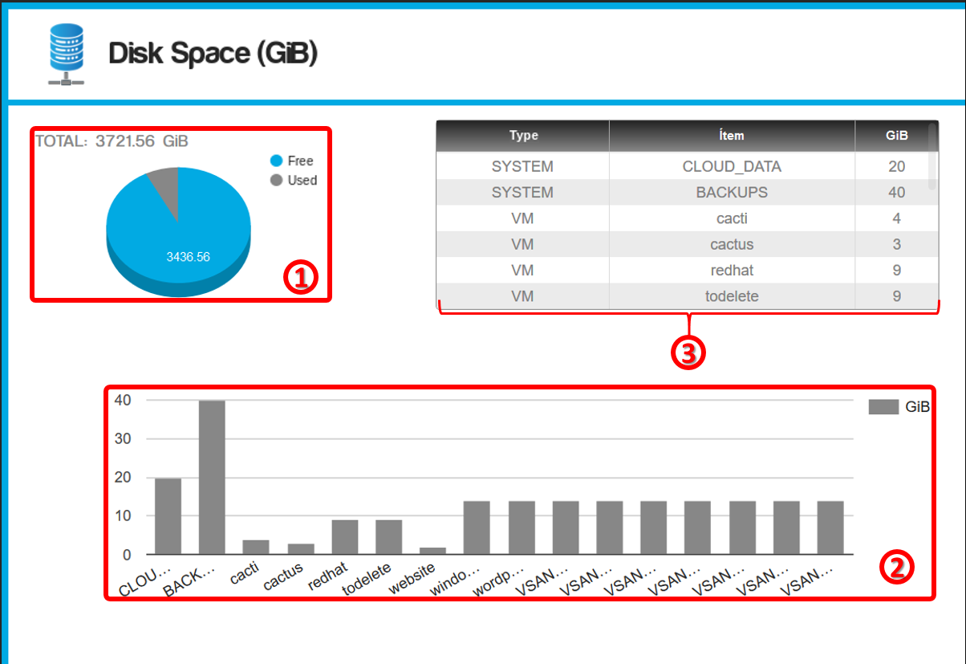
Task: Click the cacti bar in the chart
Action: 256,547
